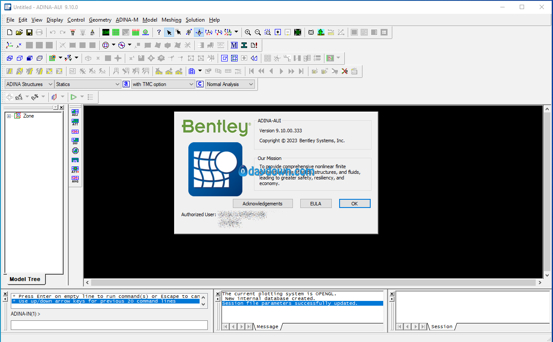Click the INV mesh icon in side toolbar

pos(75,141)
